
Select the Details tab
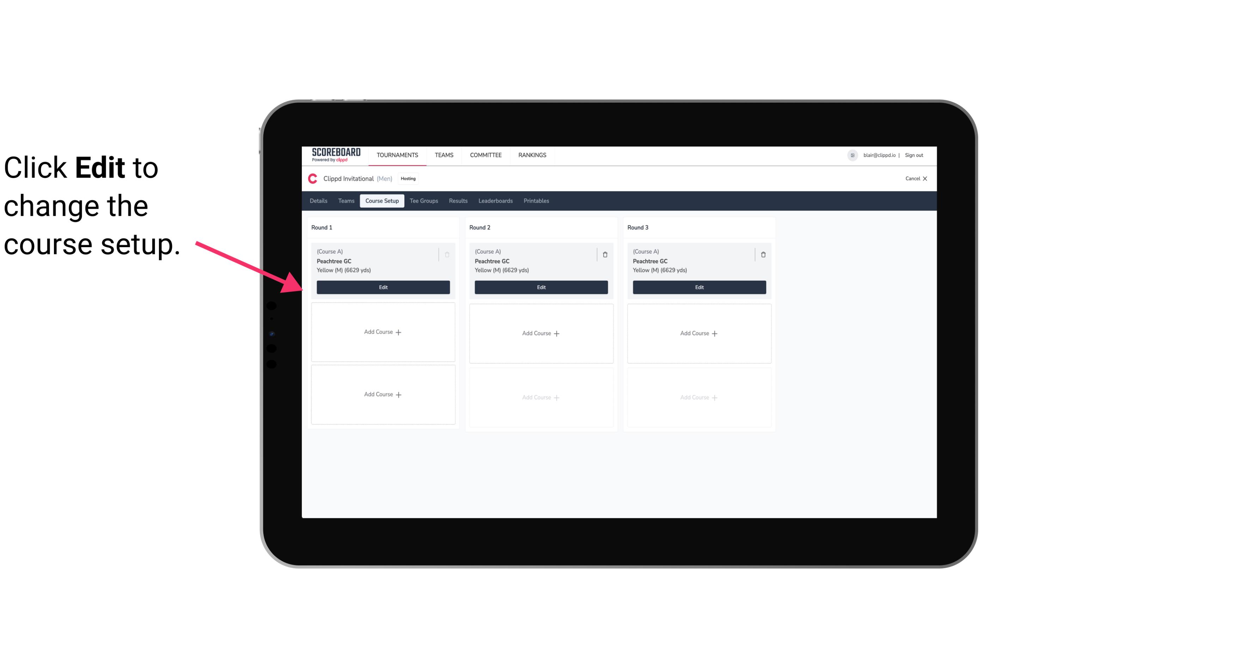319,200
